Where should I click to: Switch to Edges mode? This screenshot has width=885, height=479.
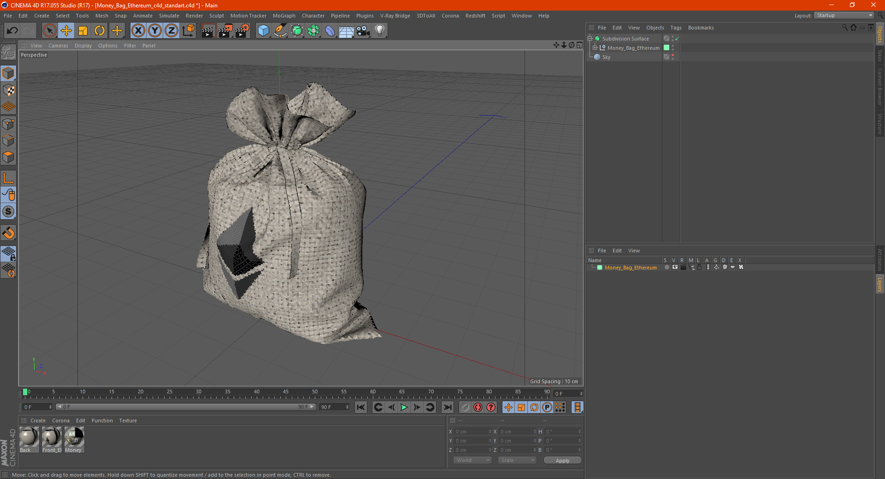(x=8, y=140)
